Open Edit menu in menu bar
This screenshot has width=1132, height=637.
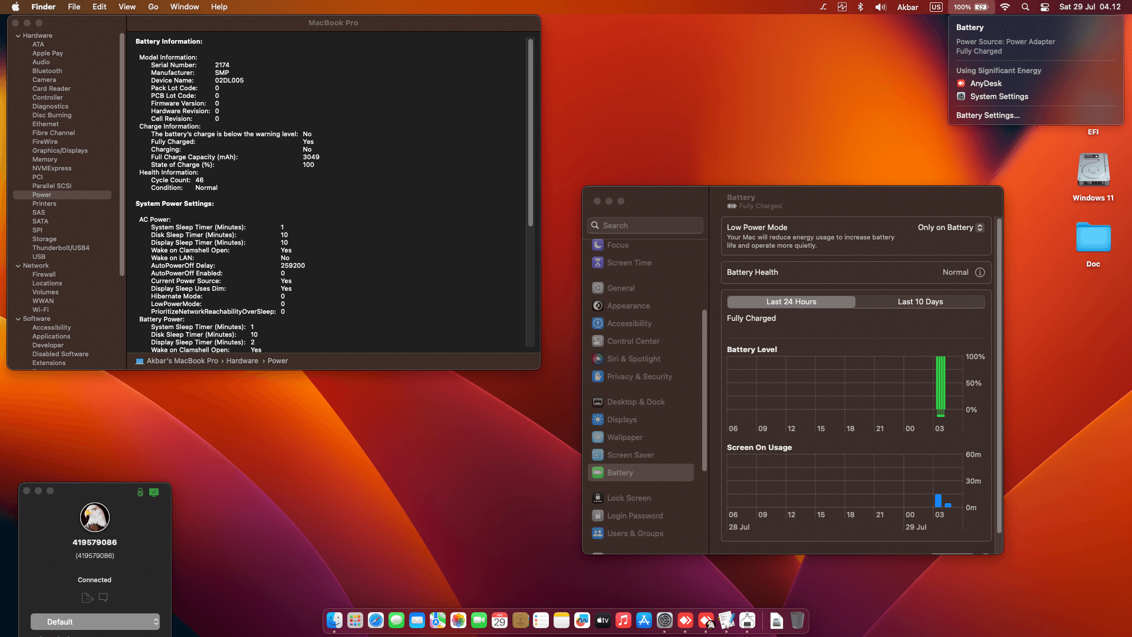click(x=99, y=7)
